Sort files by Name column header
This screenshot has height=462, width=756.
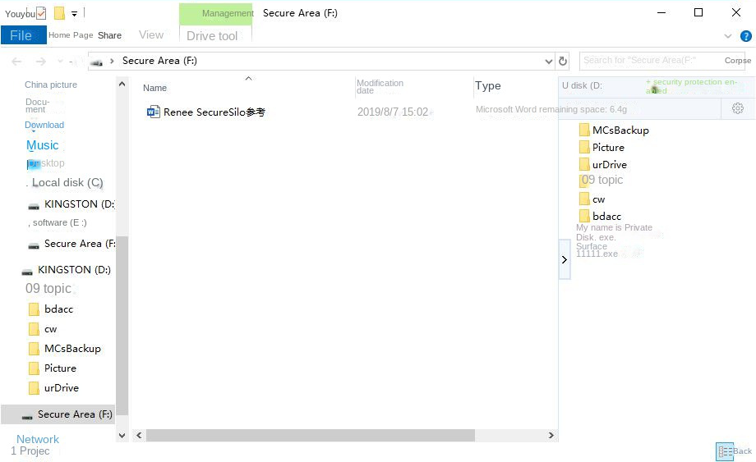[x=154, y=88]
